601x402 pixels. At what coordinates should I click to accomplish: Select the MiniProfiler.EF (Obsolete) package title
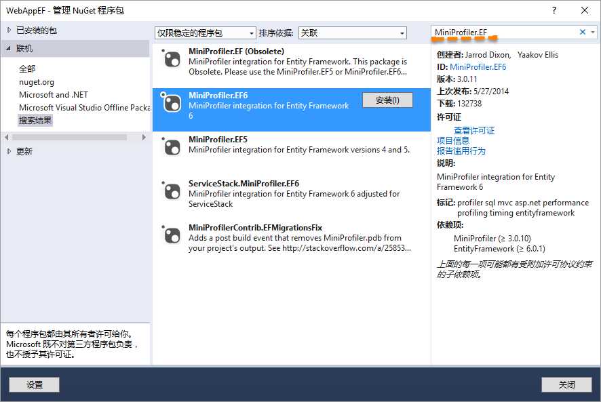237,52
